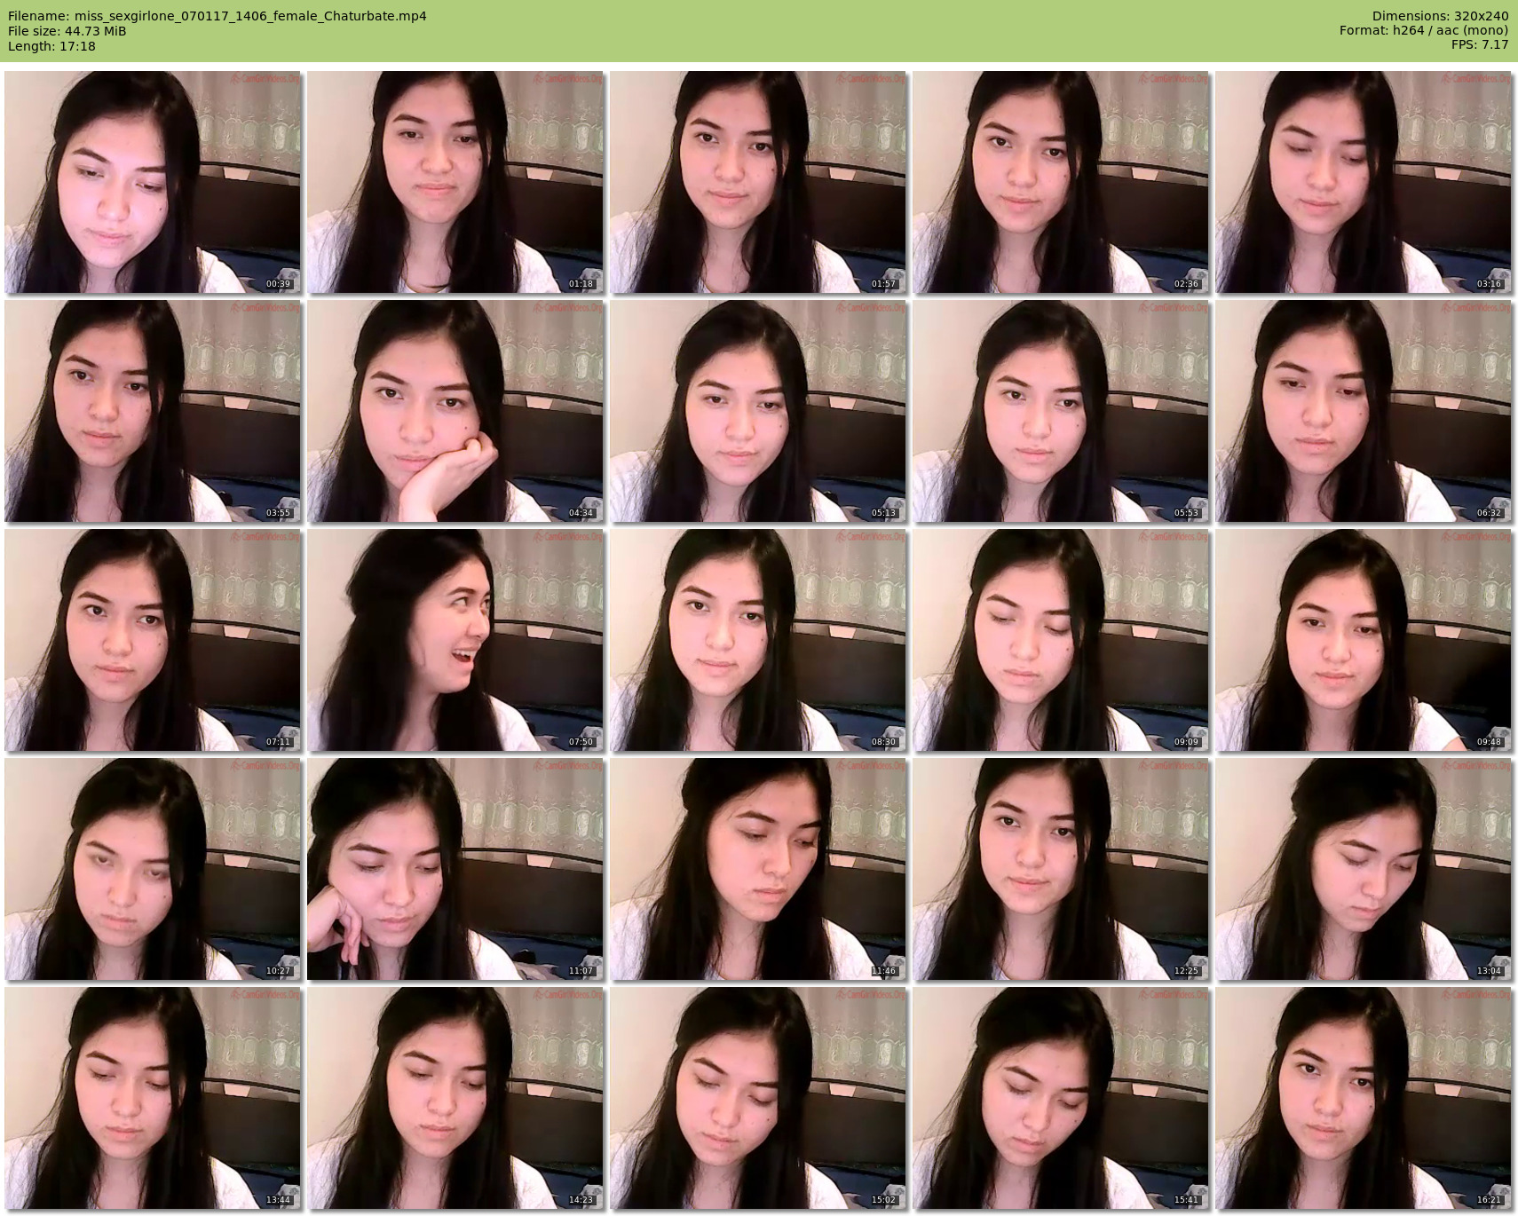The height and width of the screenshot is (1216, 1518).
Task: Select the thumbnail at 01:57
Action: (x=757, y=182)
